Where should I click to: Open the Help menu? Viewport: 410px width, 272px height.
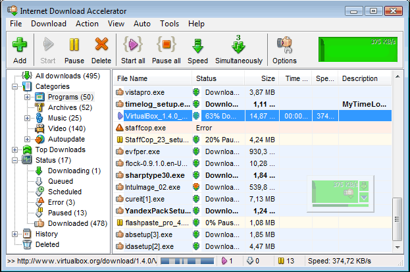click(x=196, y=24)
